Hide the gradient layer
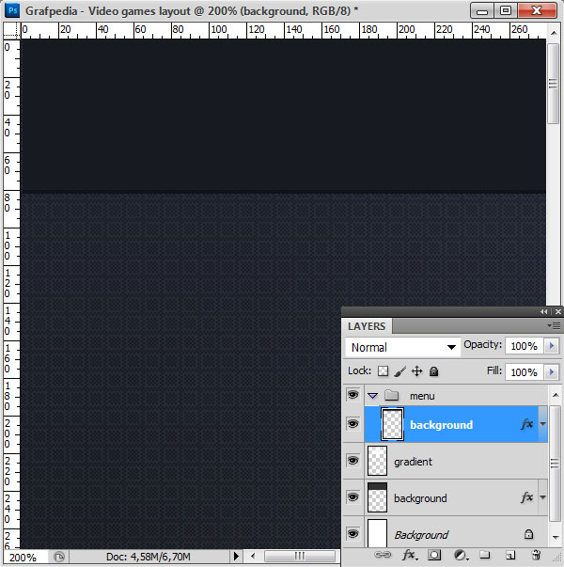The image size is (564, 567). point(352,461)
